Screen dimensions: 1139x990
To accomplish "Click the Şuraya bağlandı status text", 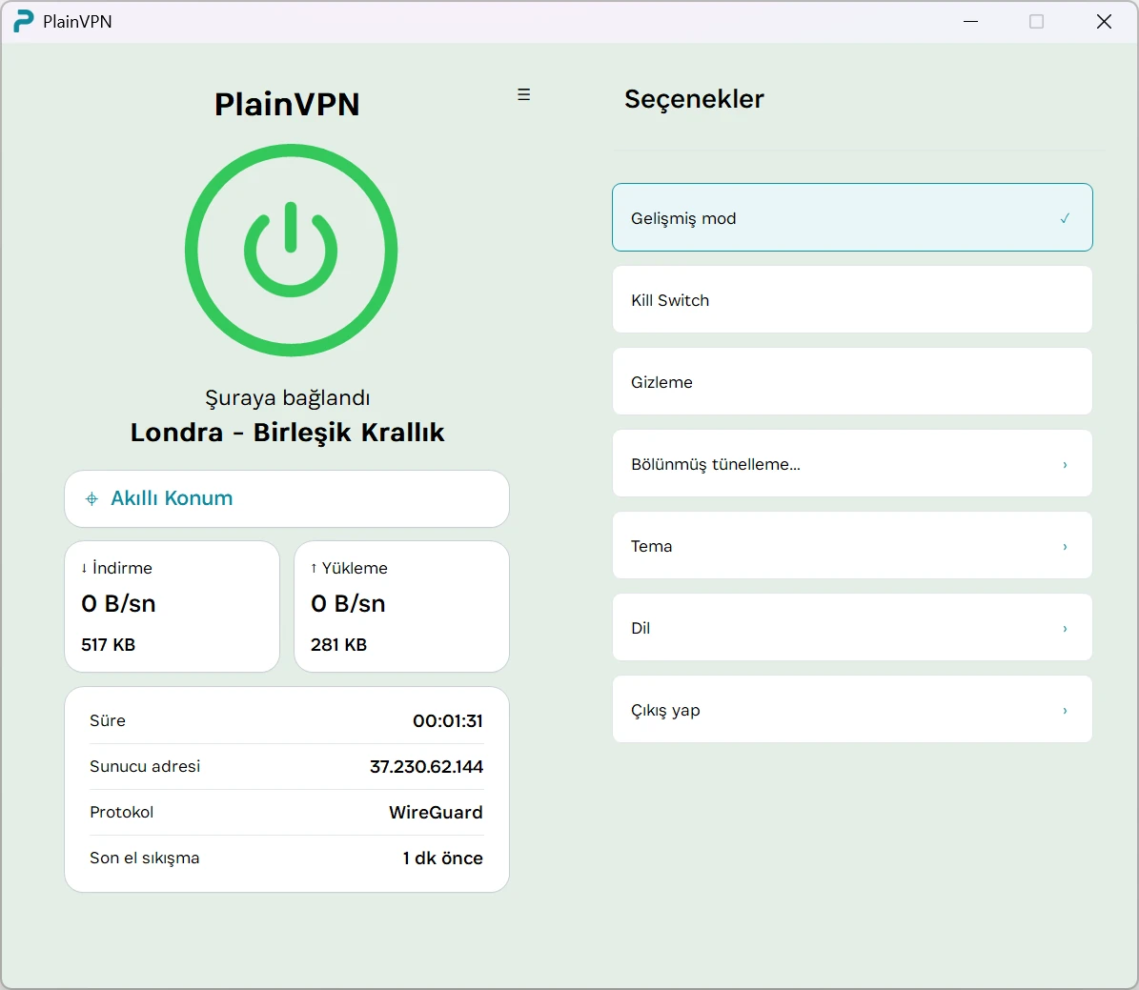I will click(x=288, y=398).
